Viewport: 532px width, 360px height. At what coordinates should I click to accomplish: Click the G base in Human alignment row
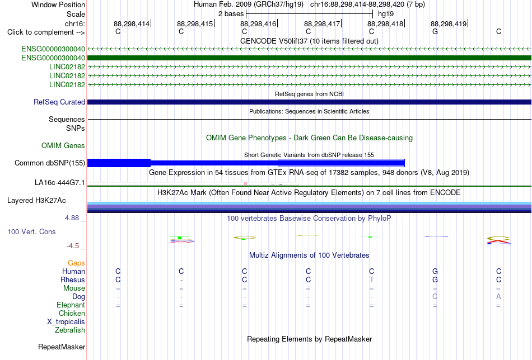click(435, 271)
